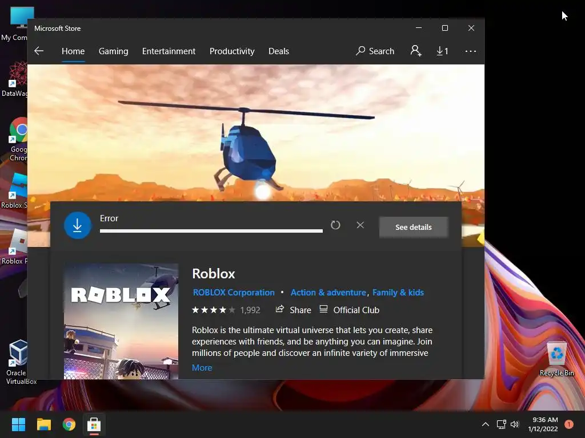Open the Family & kids category link
The width and height of the screenshot is (585, 438).
click(398, 293)
